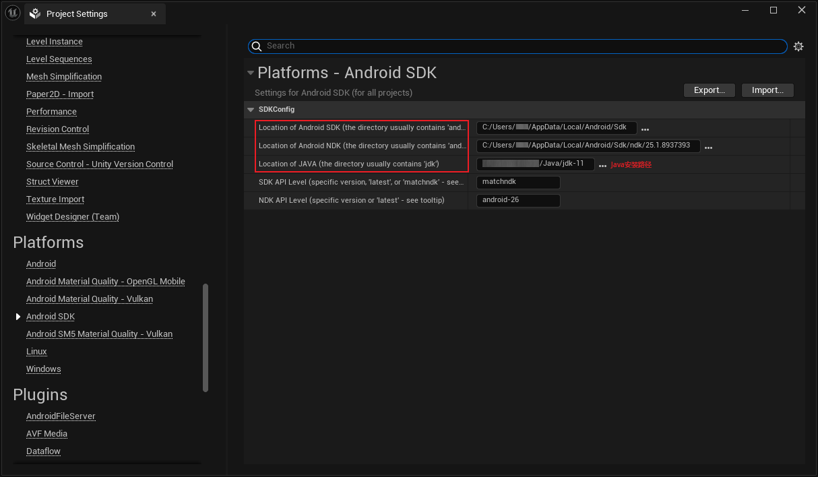The height and width of the screenshot is (477, 818).
Task: Click the magnifier icon in search bar
Action: point(256,46)
